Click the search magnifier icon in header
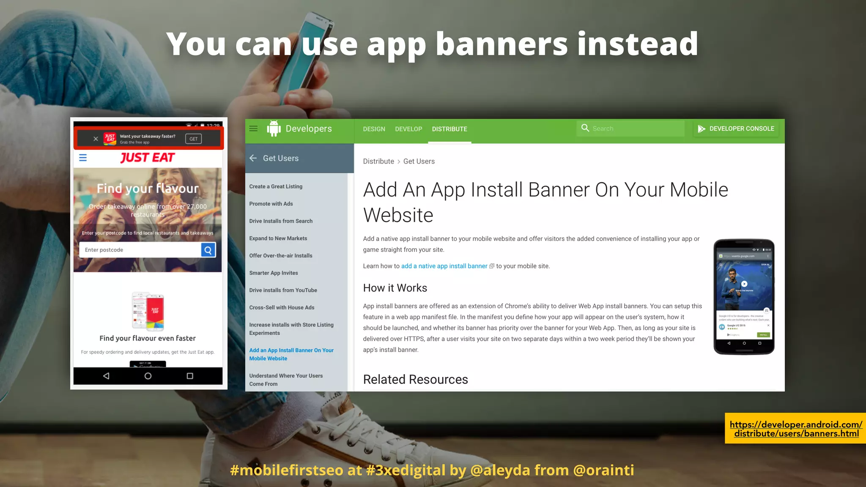This screenshot has width=866, height=487. coord(585,128)
